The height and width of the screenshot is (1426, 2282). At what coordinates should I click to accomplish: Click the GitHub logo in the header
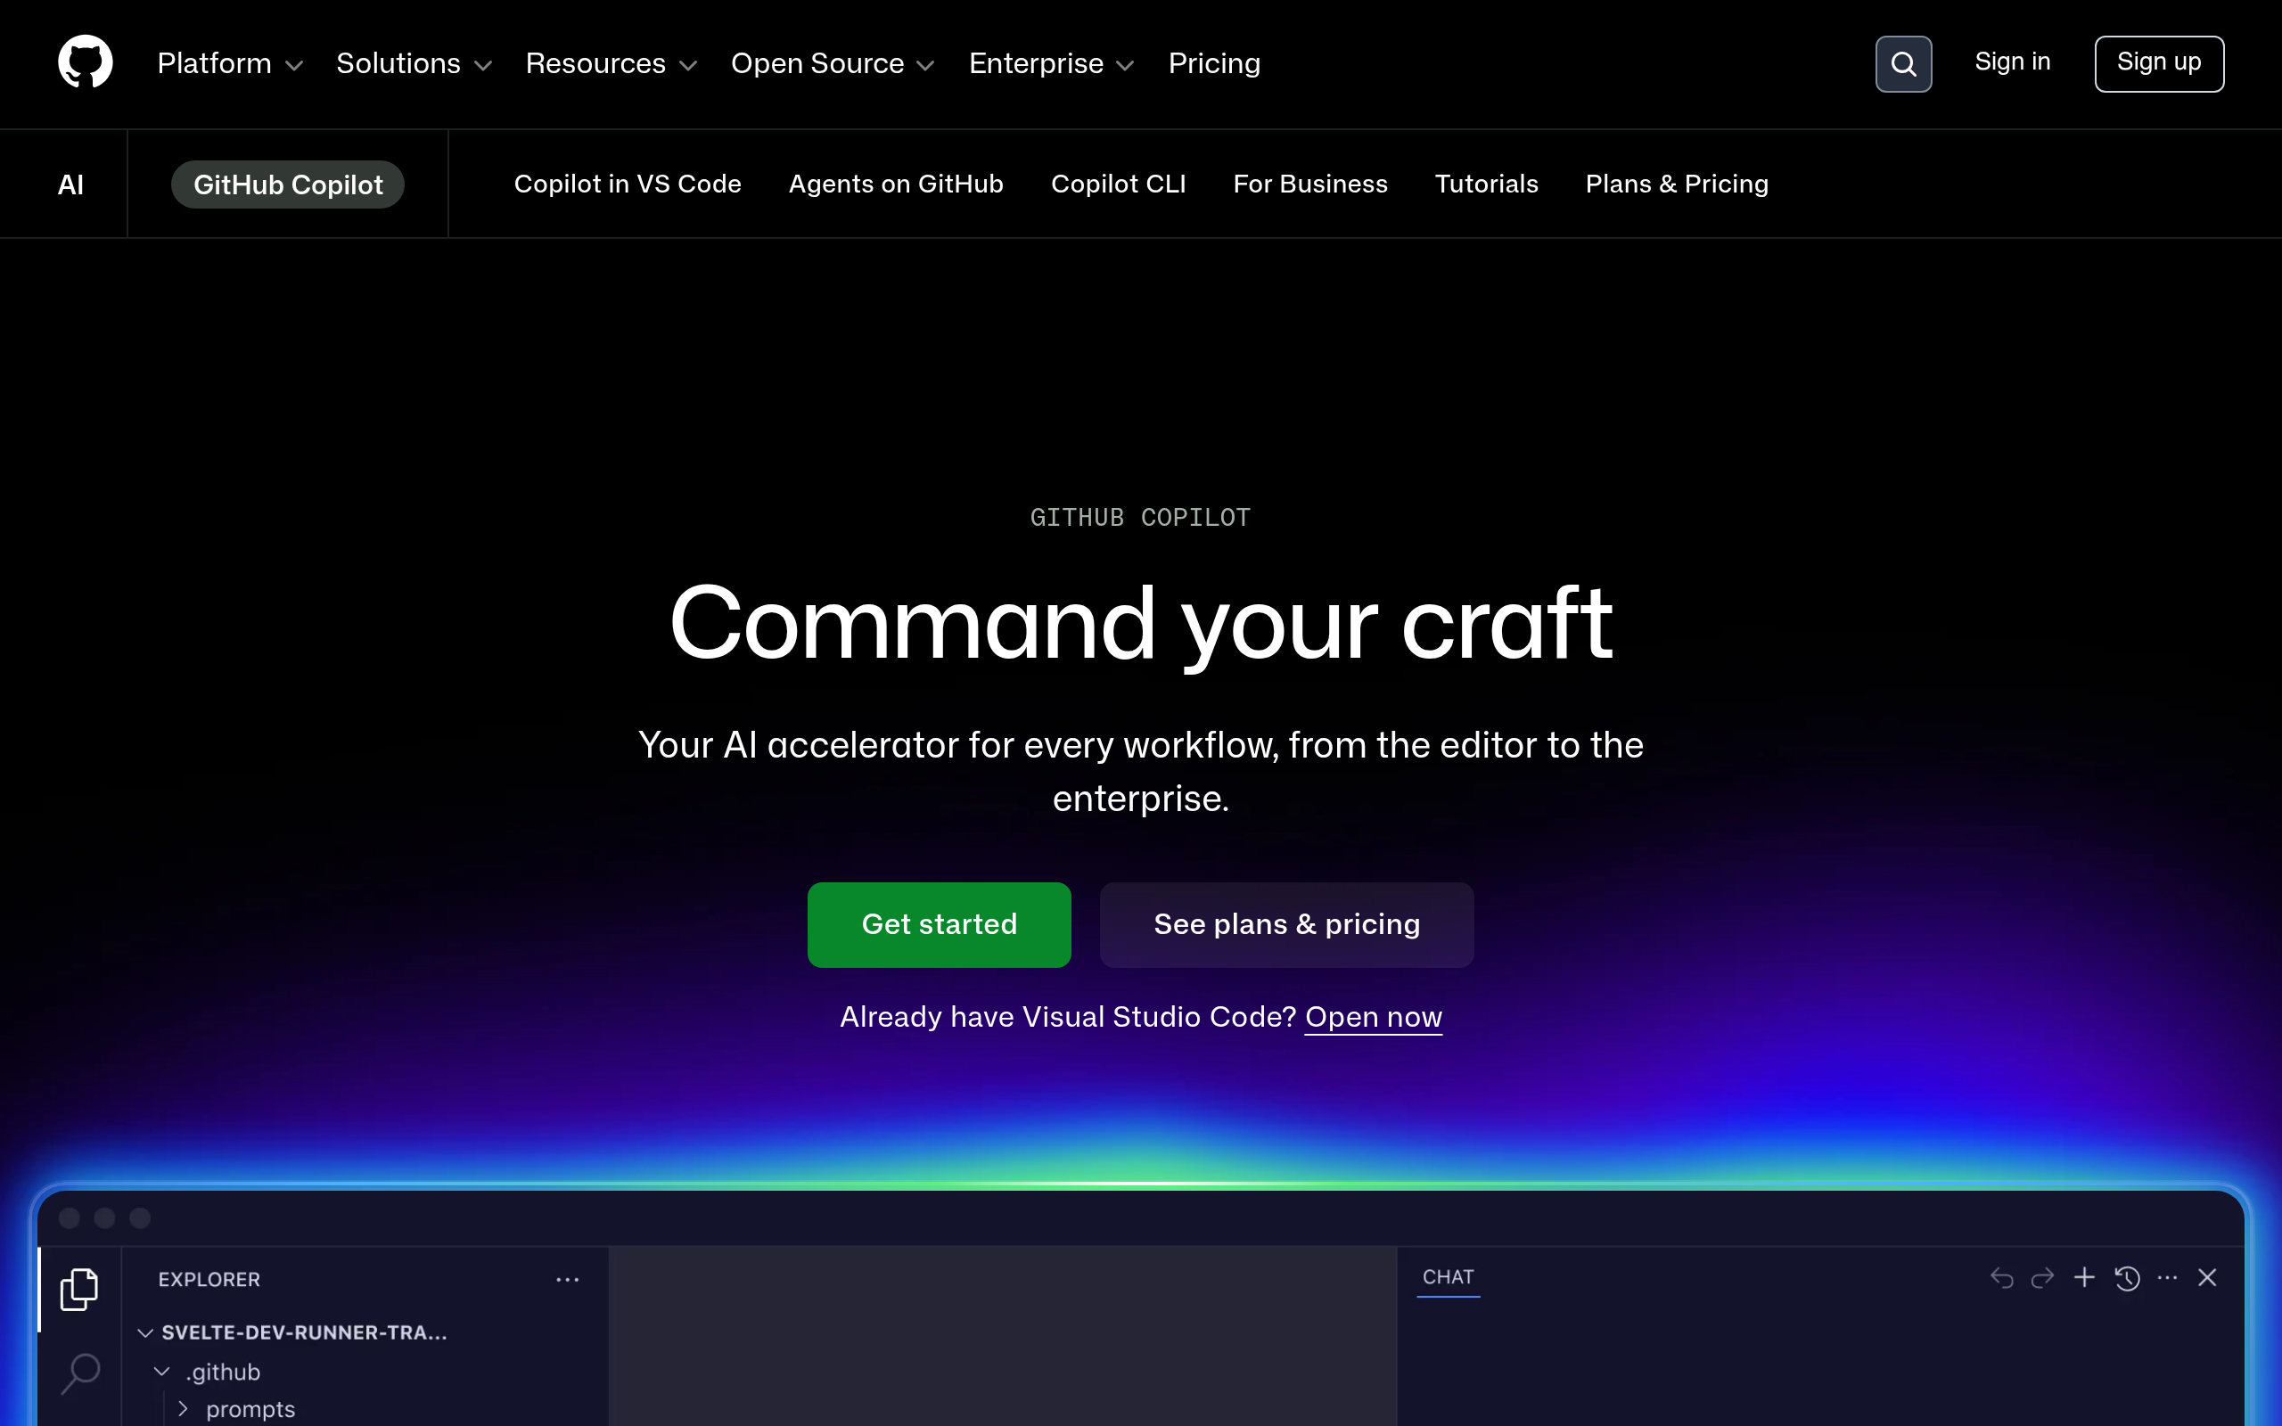[85, 61]
